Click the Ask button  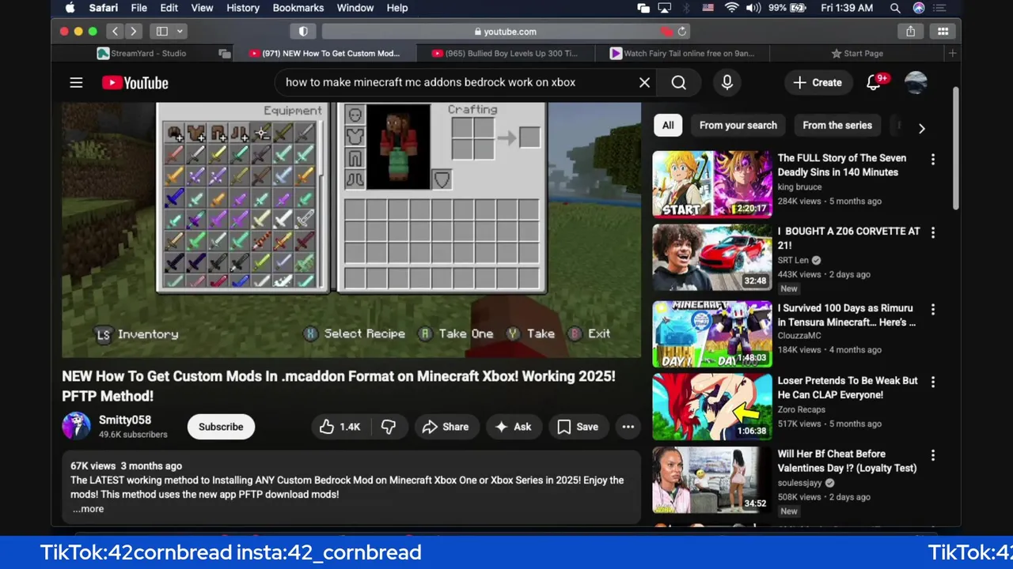point(513,427)
